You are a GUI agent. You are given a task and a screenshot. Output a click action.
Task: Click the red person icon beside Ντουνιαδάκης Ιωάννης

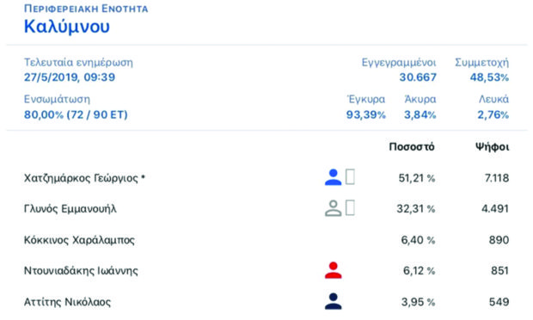click(333, 270)
